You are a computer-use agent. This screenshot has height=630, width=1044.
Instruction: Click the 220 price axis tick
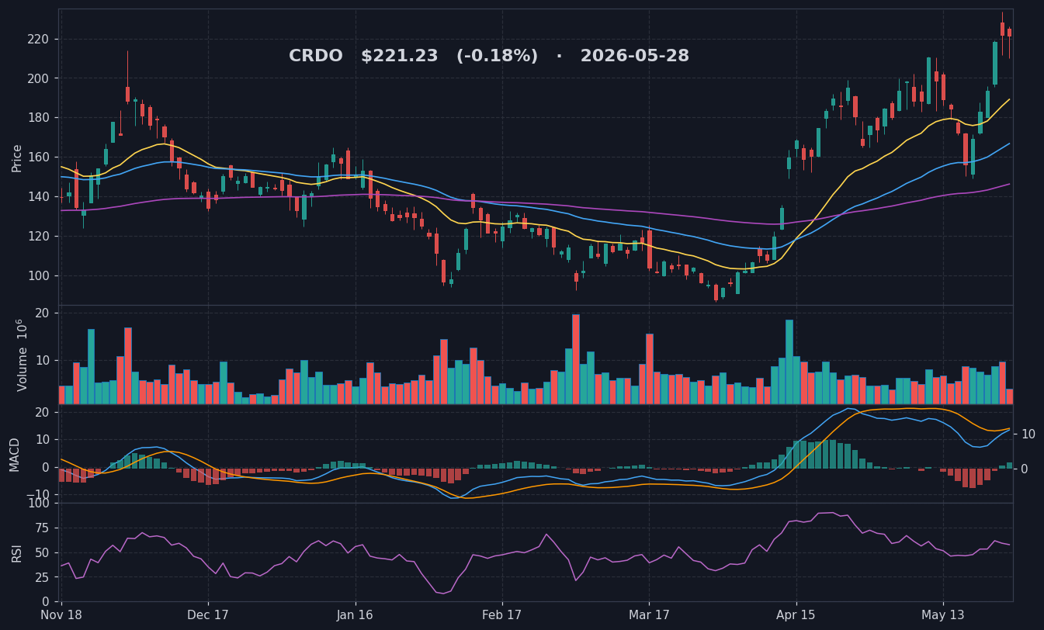pos(38,40)
